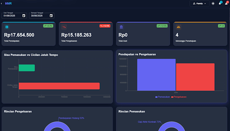The image size is (230, 131).
Task: Click the +2 trend badge
Action: (x=221, y=26)
